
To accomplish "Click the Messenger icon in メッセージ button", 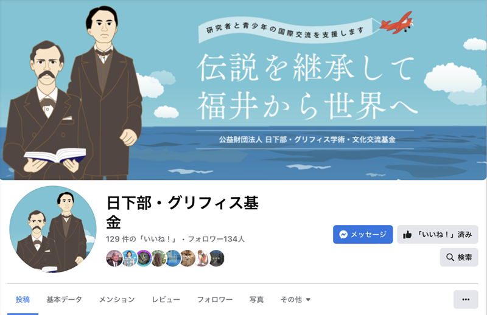I will pyautogui.click(x=343, y=234).
